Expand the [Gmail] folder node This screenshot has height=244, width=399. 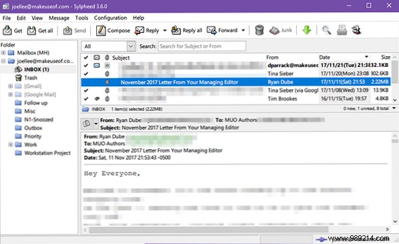point(11,86)
